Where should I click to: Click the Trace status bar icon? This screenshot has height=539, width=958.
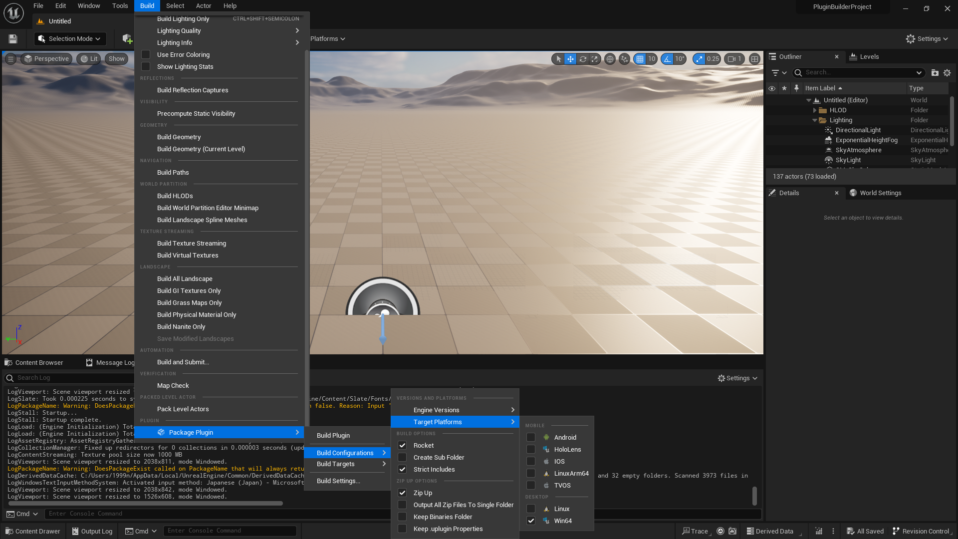click(696, 531)
